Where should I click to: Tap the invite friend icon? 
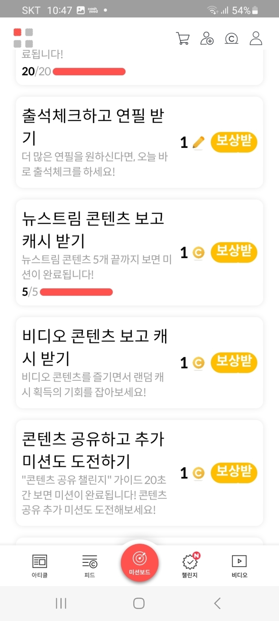[x=207, y=38]
